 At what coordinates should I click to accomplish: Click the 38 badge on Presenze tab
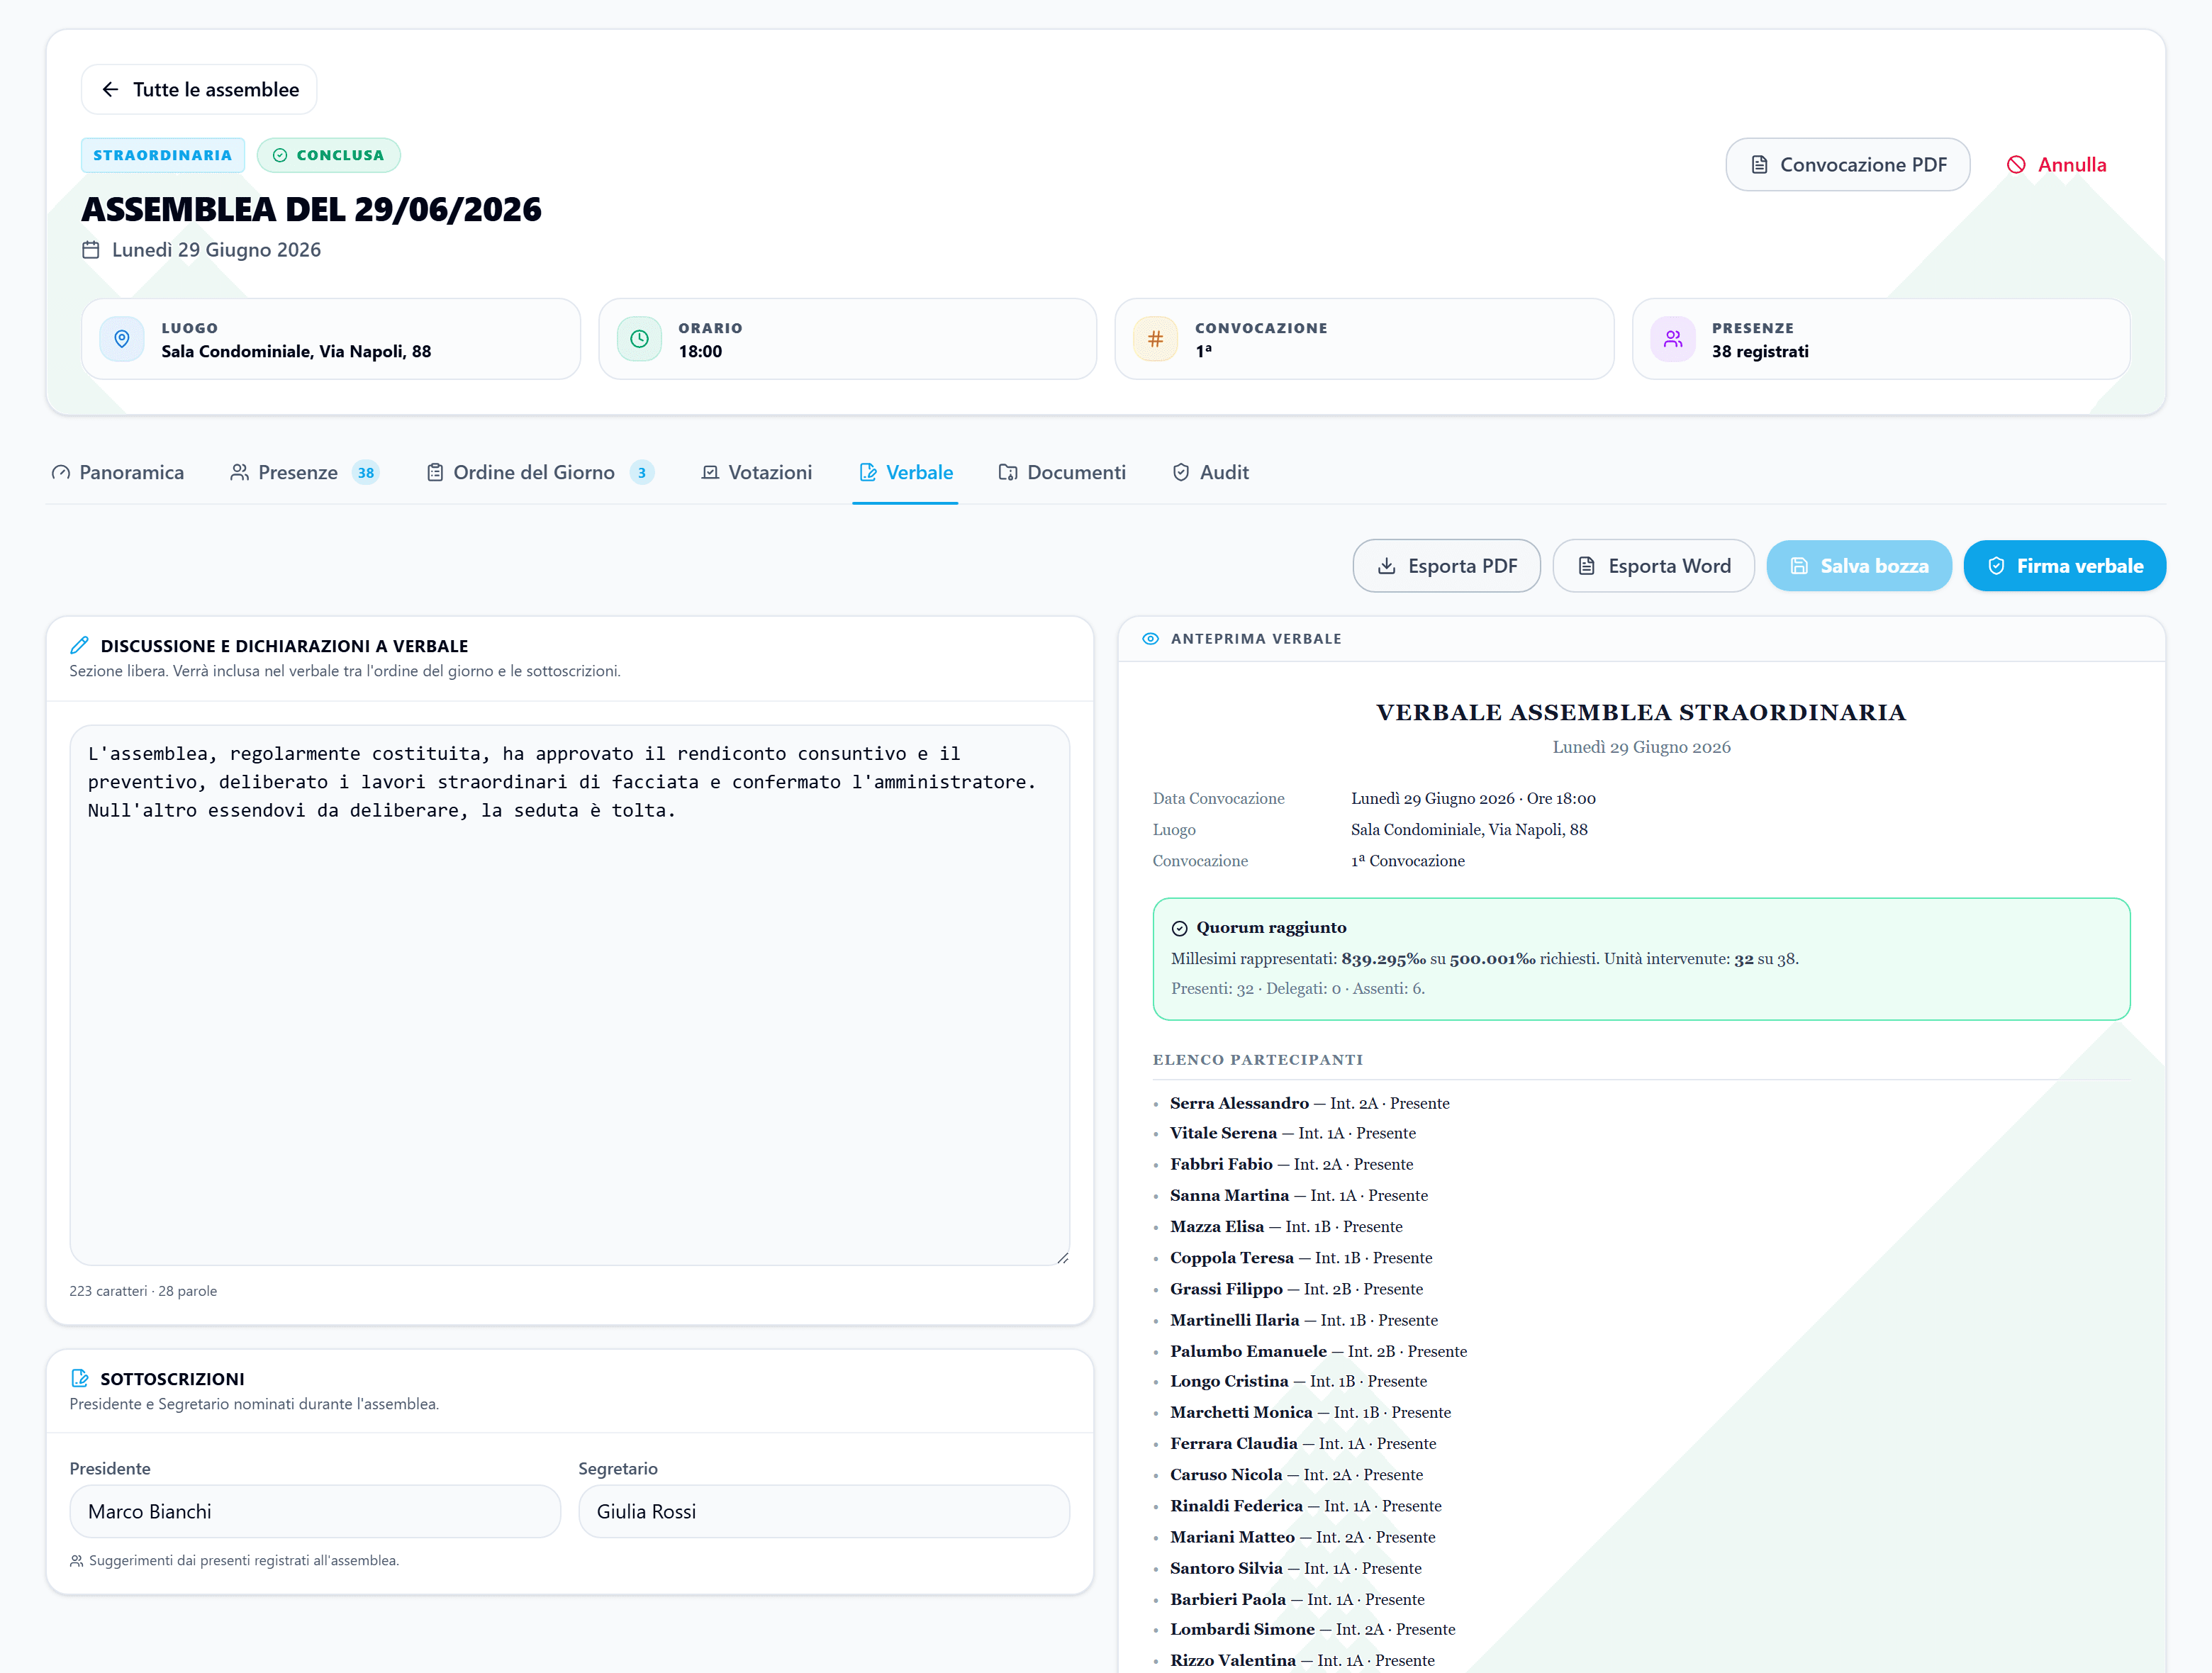click(x=366, y=473)
